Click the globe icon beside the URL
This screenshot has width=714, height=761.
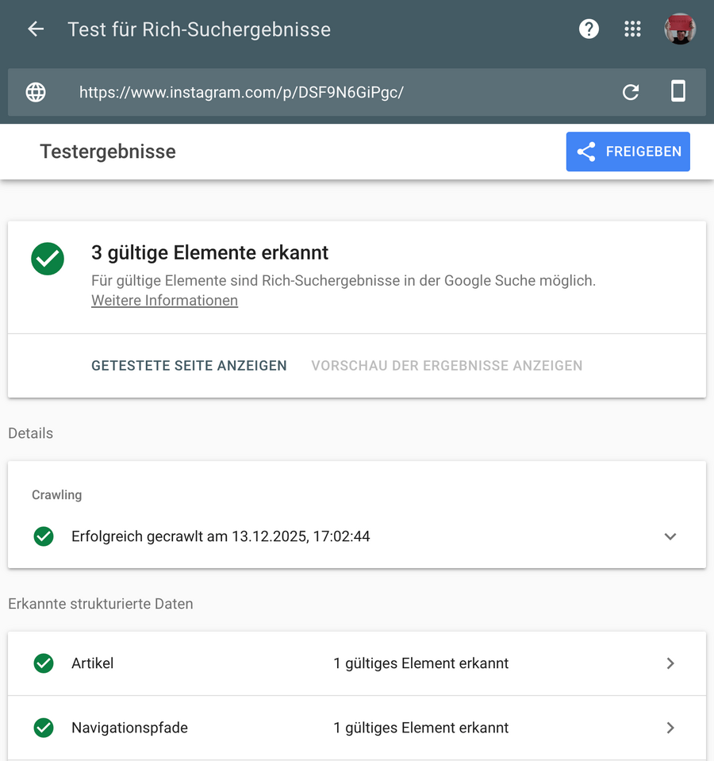click(x=36, y=92)
